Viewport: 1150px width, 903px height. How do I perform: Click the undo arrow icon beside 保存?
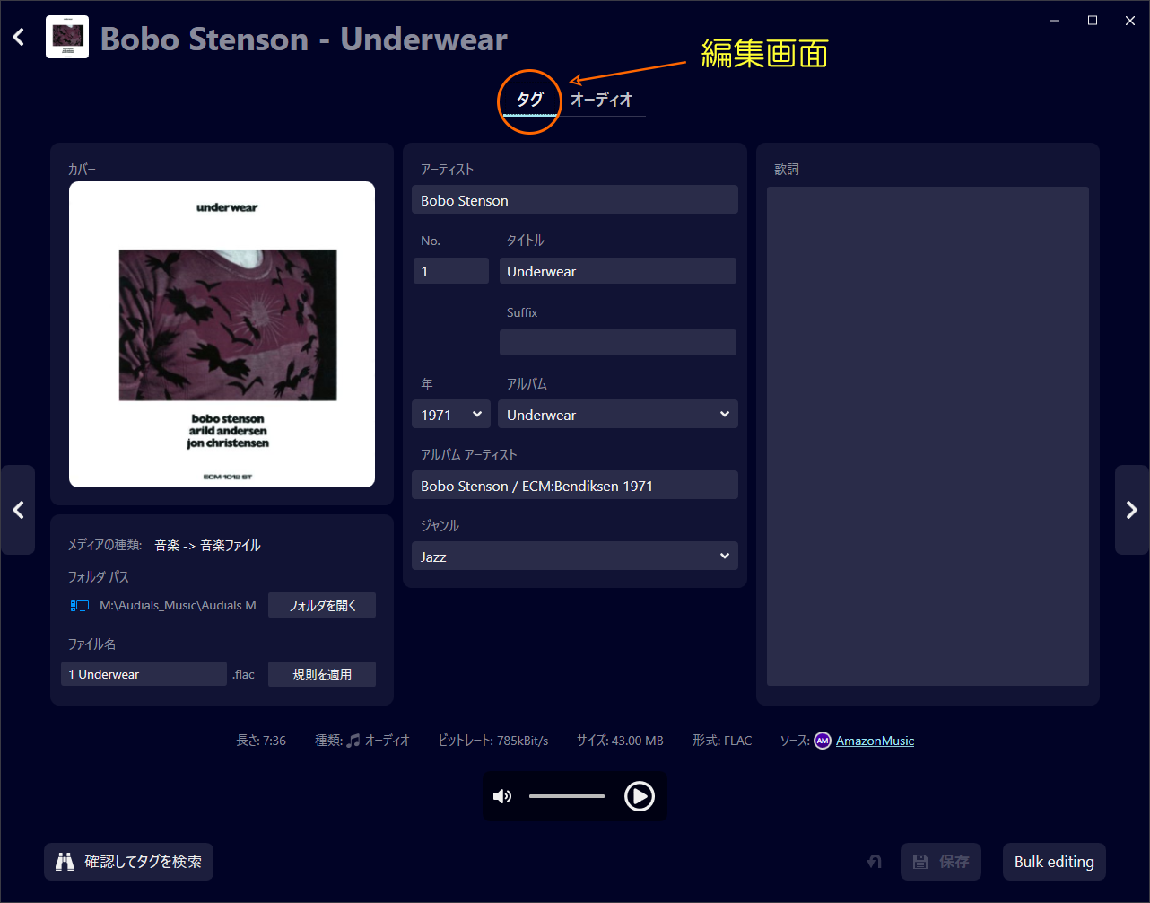click(874, 862)
